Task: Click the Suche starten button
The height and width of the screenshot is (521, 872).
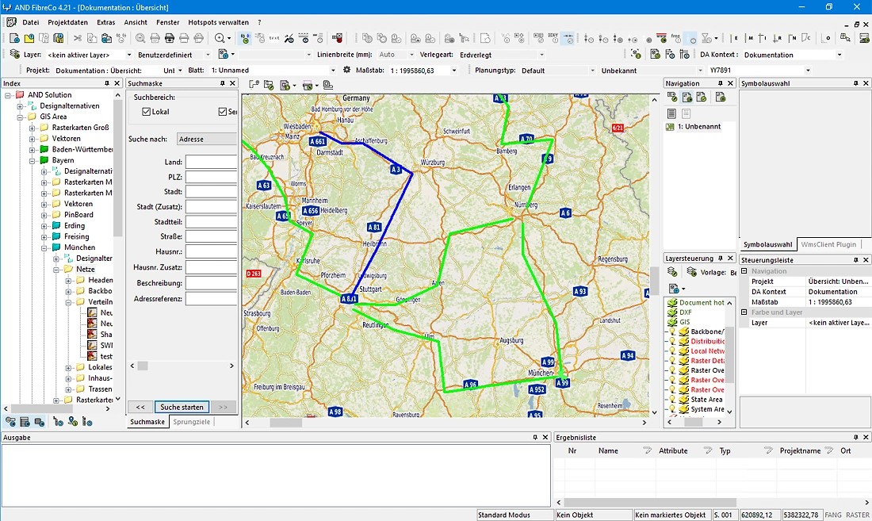Action: 182,407
